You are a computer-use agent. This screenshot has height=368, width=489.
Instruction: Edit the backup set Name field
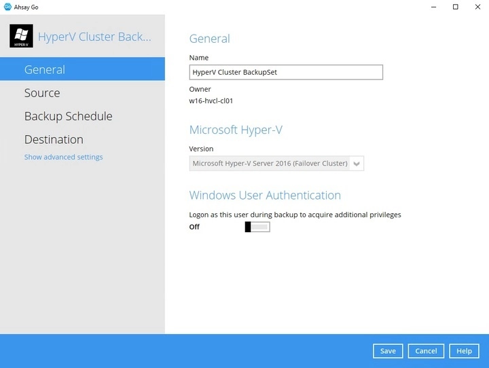(286, 72)
